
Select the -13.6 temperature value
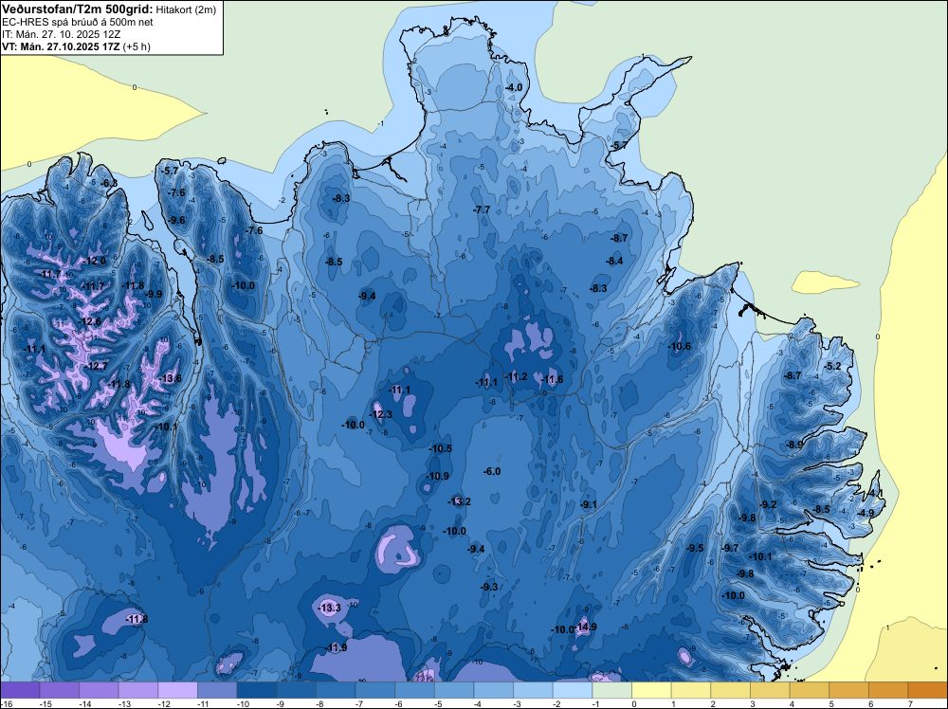tap(170, 378)
